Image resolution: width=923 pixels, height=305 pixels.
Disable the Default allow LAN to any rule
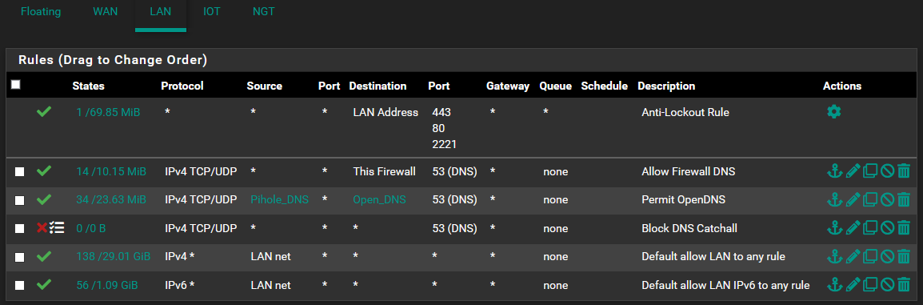click(887, 257)
